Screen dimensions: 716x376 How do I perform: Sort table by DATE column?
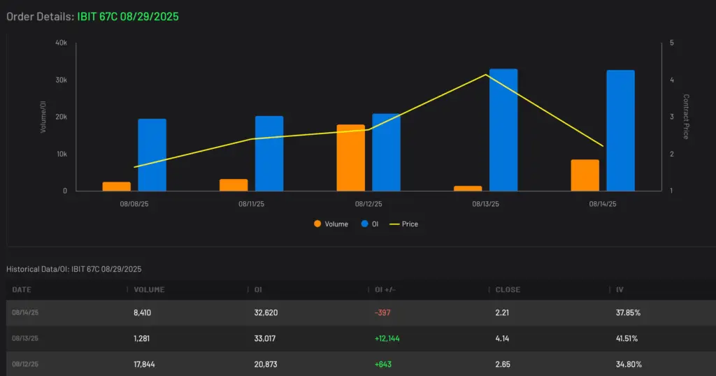coord(22,290)
